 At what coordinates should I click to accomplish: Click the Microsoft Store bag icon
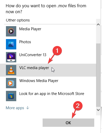point(11,96)
